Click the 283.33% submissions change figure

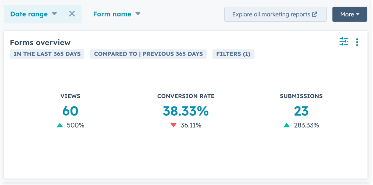tap(306, 125)
